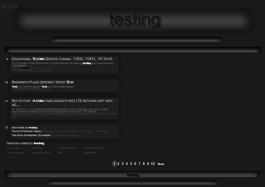Screen dimensions: 265x187
Task: Go to results page 6
Action: [135, 164]
